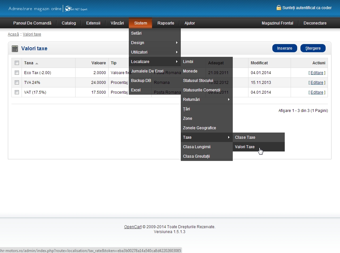The width and height of the screenshot is (340, 253).
Task: Click Editare link for TVA 24%
Action: point(317,83)
